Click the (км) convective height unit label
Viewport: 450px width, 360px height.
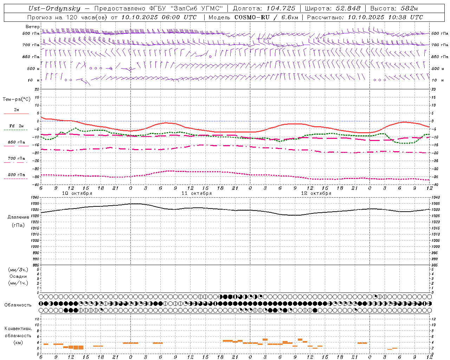click(18, 342)
